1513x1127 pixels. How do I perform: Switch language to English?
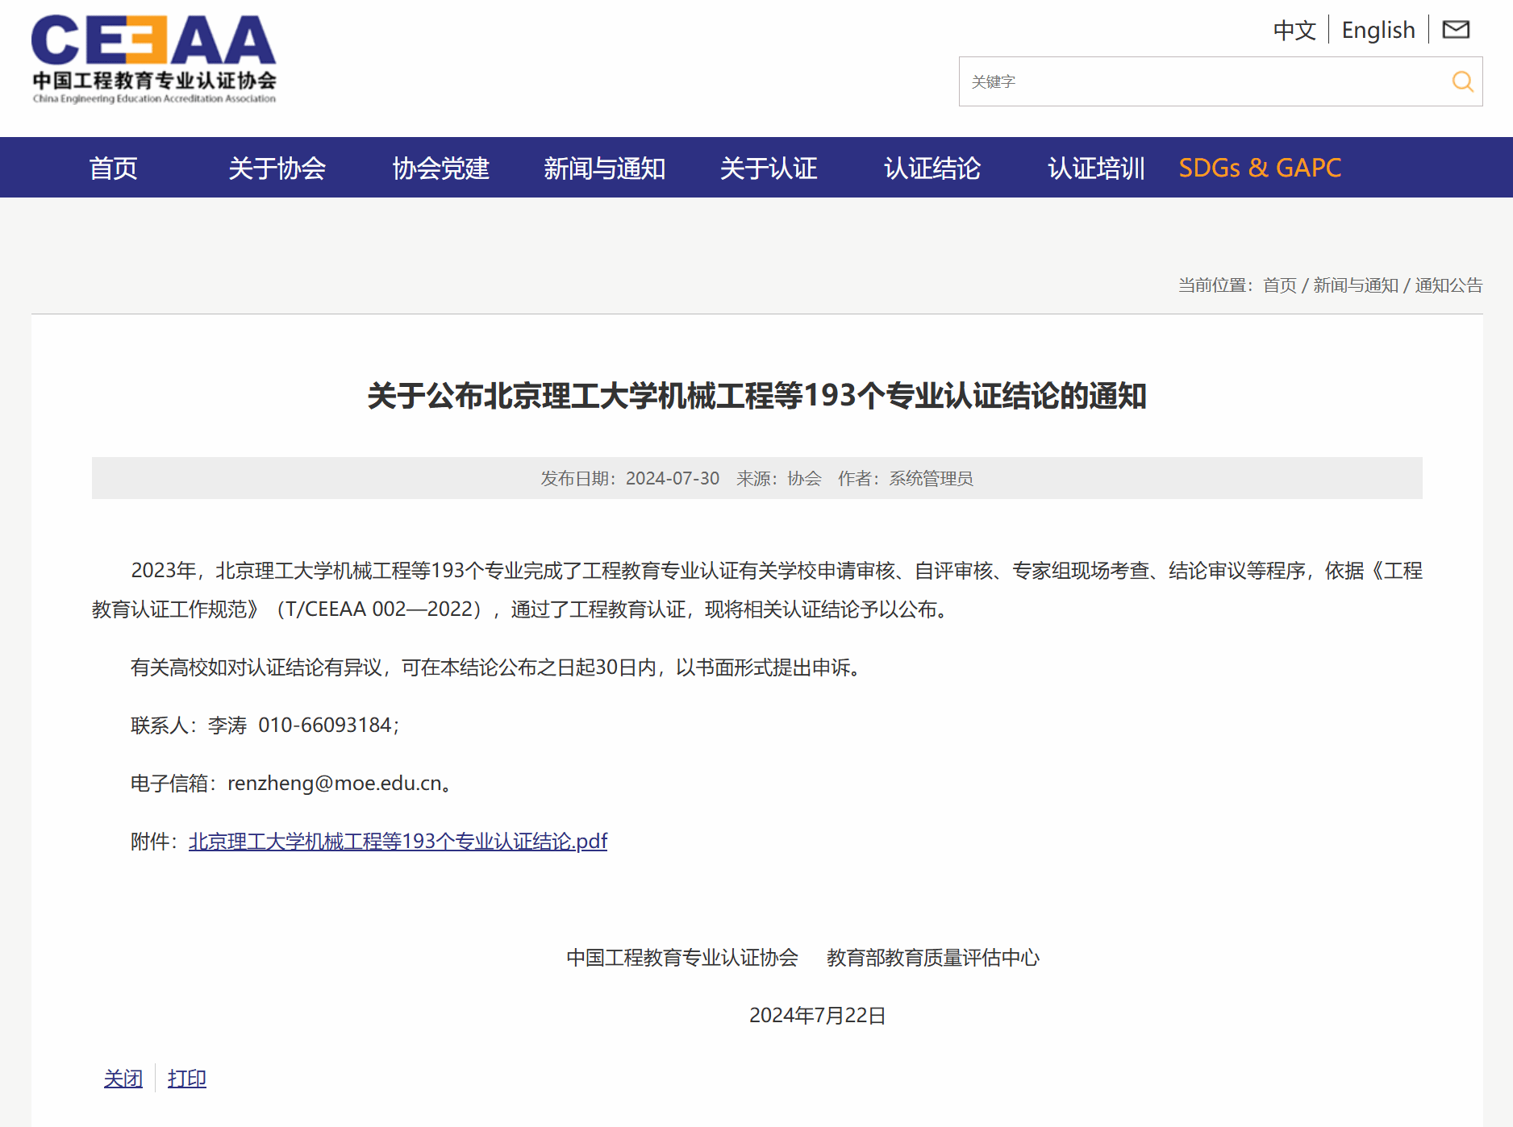pyautogui.click(x=1378, y=30)
